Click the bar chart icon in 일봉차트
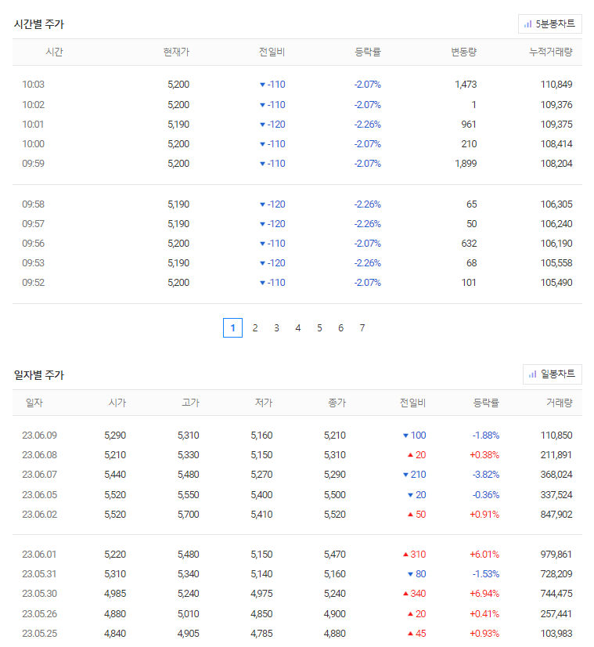The width and height of the screenshot is (594, 647). 533,374
